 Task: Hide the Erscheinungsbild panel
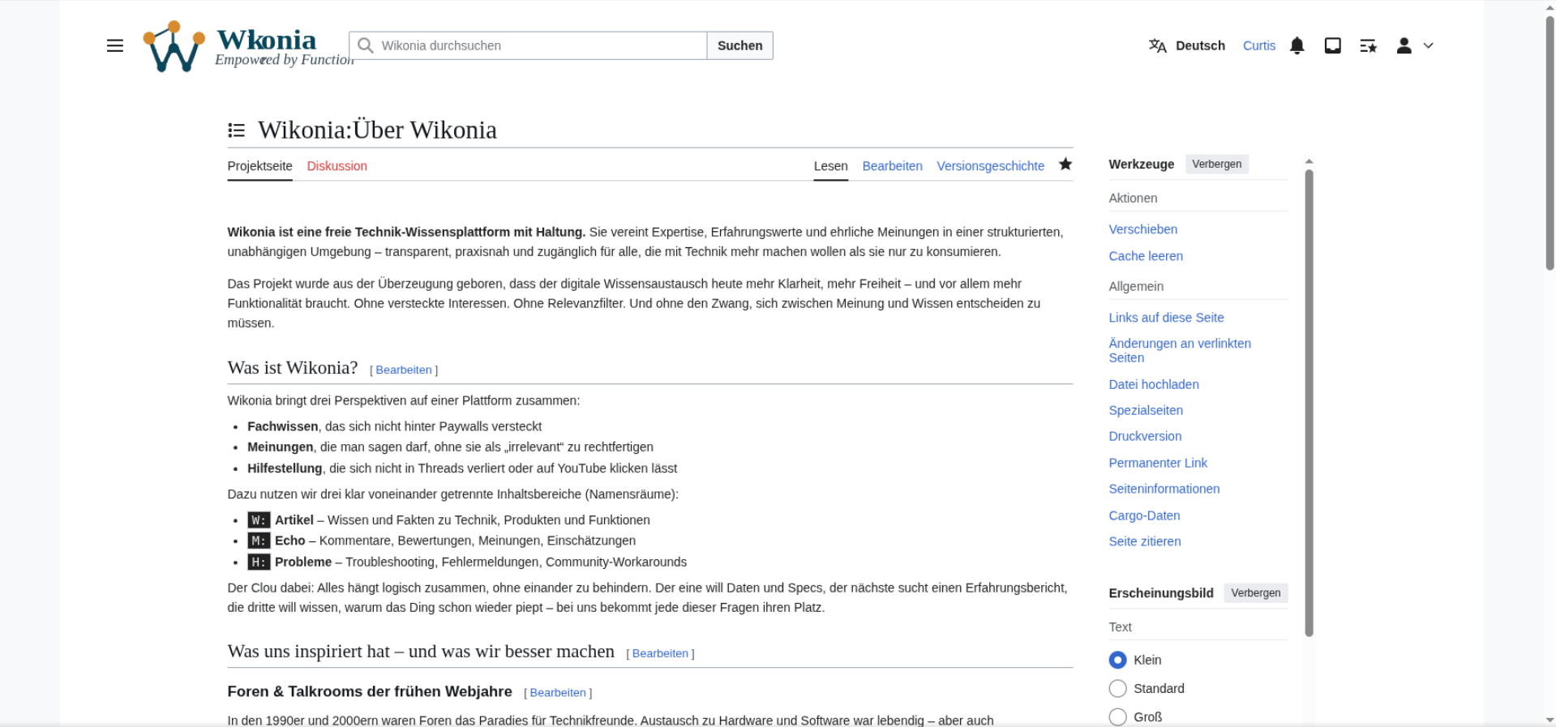pos(1255,593)
